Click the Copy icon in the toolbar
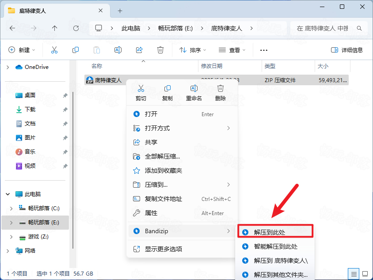The width and height of the screenshot is (373, 280). click(76, 50)
